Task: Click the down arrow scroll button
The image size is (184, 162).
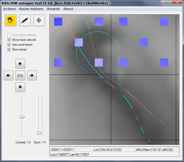Action: pyautogui.click(x=20, y=87)
